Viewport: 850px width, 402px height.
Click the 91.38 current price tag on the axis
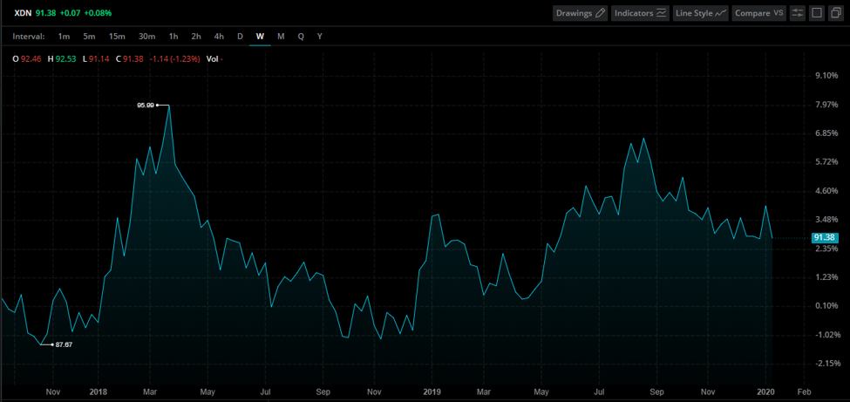tap(826, 237)
